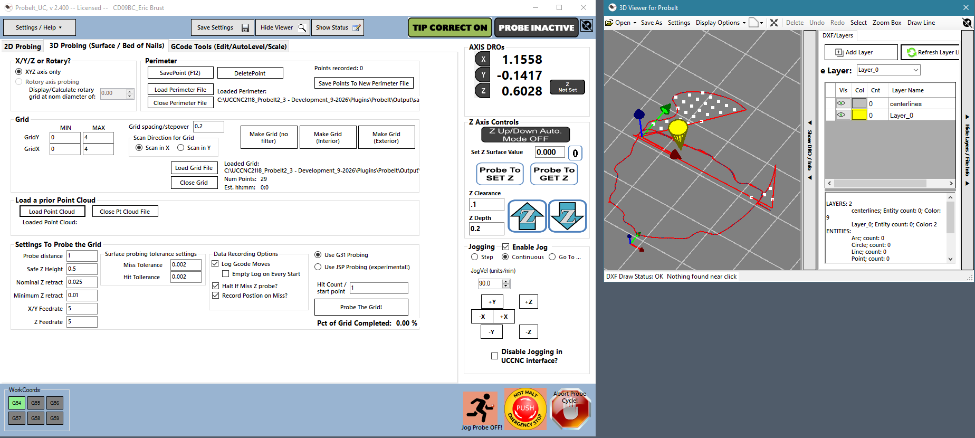
Task: Click the gray color swatch of centerlines layer
Action: [x=859, y=103]
